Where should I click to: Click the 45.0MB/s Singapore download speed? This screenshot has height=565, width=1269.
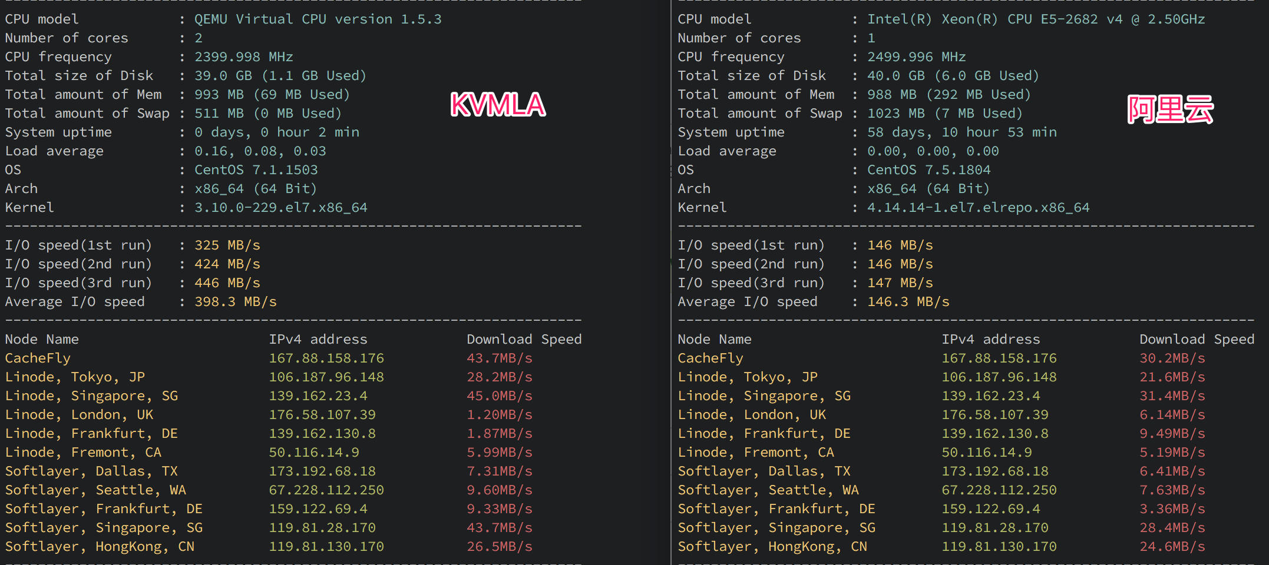point(499,395)
